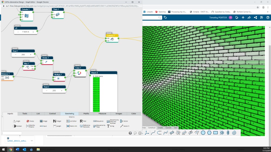The height and width of the screenshot is (152, 271).
Task: Open the Operate tab in 3D toolbar
Action: [x=168, y=128]
